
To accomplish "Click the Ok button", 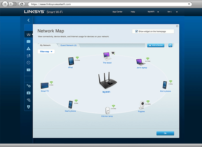I will 165,133.
